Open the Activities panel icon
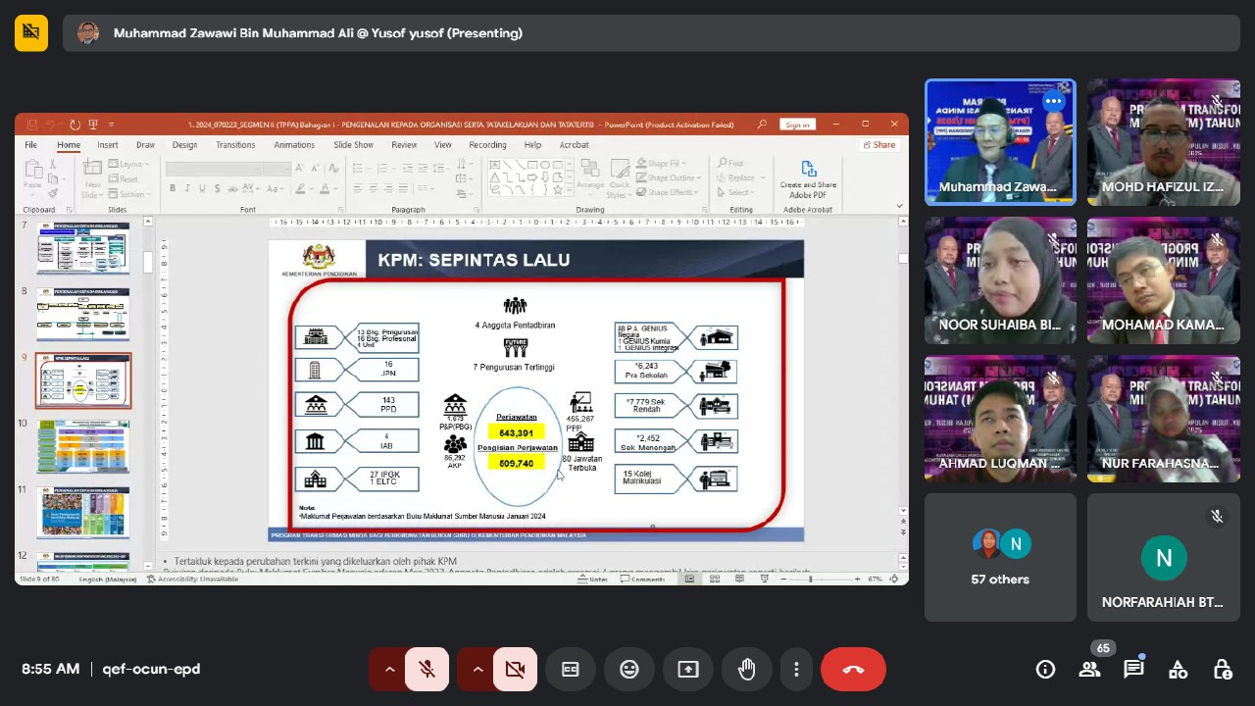This screenshot has height=706, width=1255. (1178, 670)
